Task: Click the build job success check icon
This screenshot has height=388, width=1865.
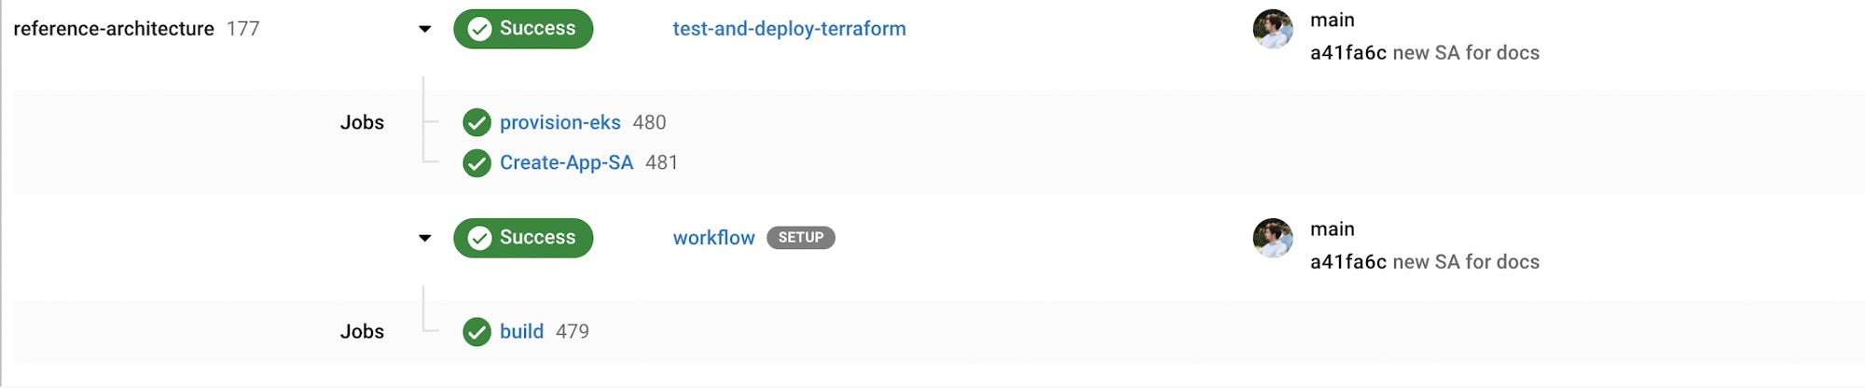Action: click(477, 331)
